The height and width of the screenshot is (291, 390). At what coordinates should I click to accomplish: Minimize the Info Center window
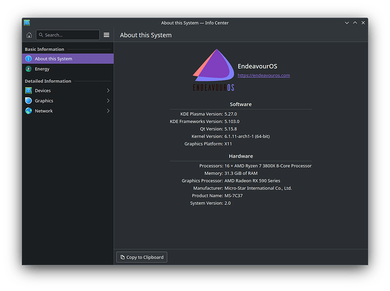(347, 23)
